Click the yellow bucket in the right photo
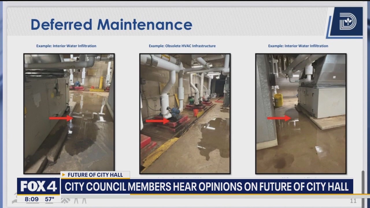This screenshot has height=208, width=370. [x=278, y=100]
